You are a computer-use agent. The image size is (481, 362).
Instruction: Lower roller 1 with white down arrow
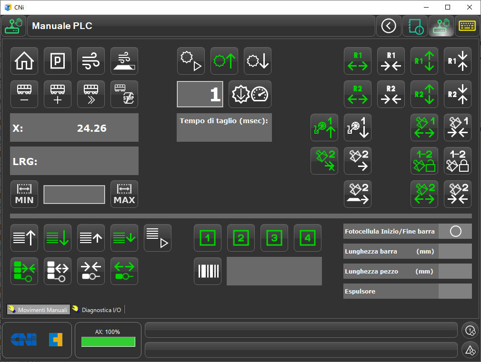point(358,127)
